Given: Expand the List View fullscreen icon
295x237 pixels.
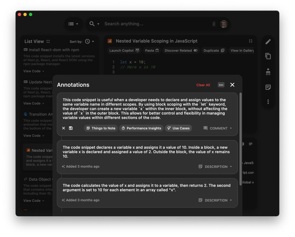Looking at the screenshot, I should pyautogui.click(x=48, y=41).
